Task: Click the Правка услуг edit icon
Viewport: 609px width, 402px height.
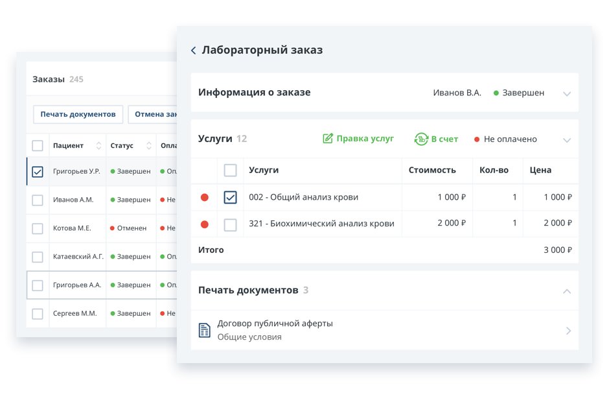Action: pyautogui.click(x=328, y=139)
